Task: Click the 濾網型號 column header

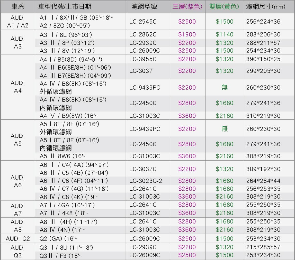Action: (x=144, y=7)
